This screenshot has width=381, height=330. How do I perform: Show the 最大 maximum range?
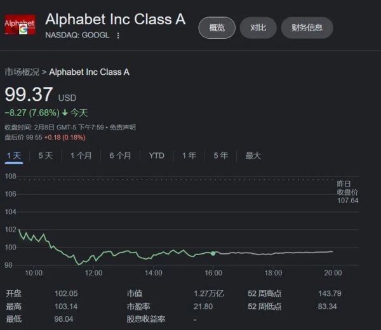[x=253, y=155]
